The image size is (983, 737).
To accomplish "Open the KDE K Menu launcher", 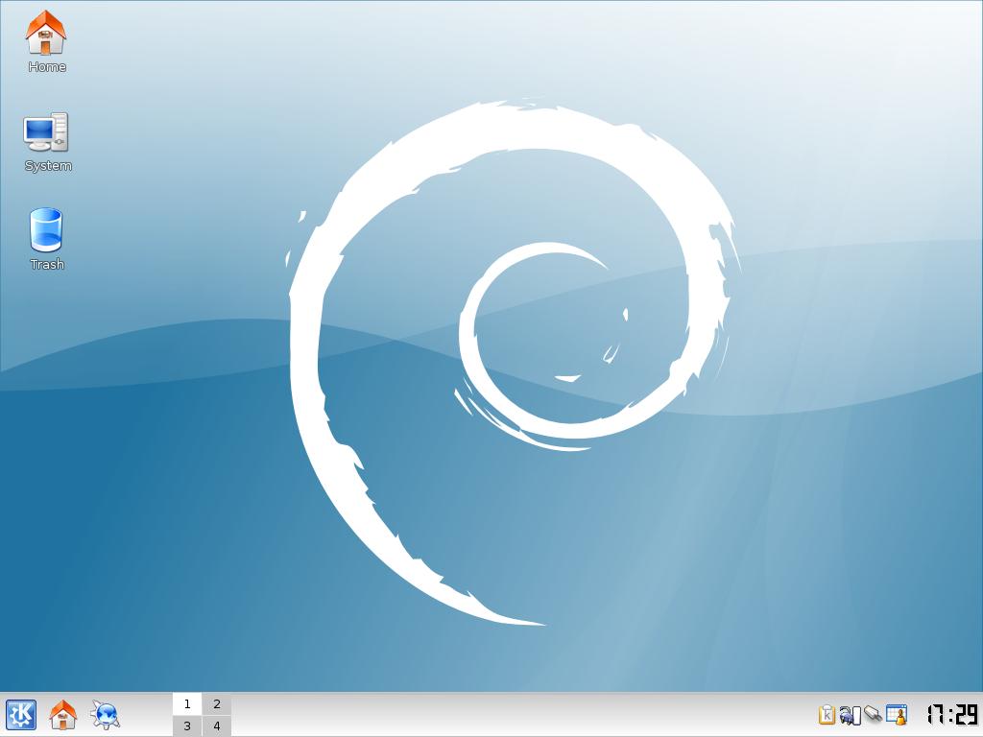I will tap(21, 715).
